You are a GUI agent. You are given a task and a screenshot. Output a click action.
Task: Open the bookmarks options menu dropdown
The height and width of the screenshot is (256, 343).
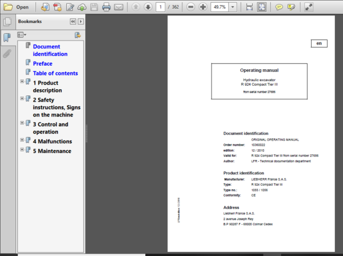point(22,35)
